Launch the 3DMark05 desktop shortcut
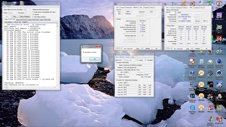 [201, 109]
